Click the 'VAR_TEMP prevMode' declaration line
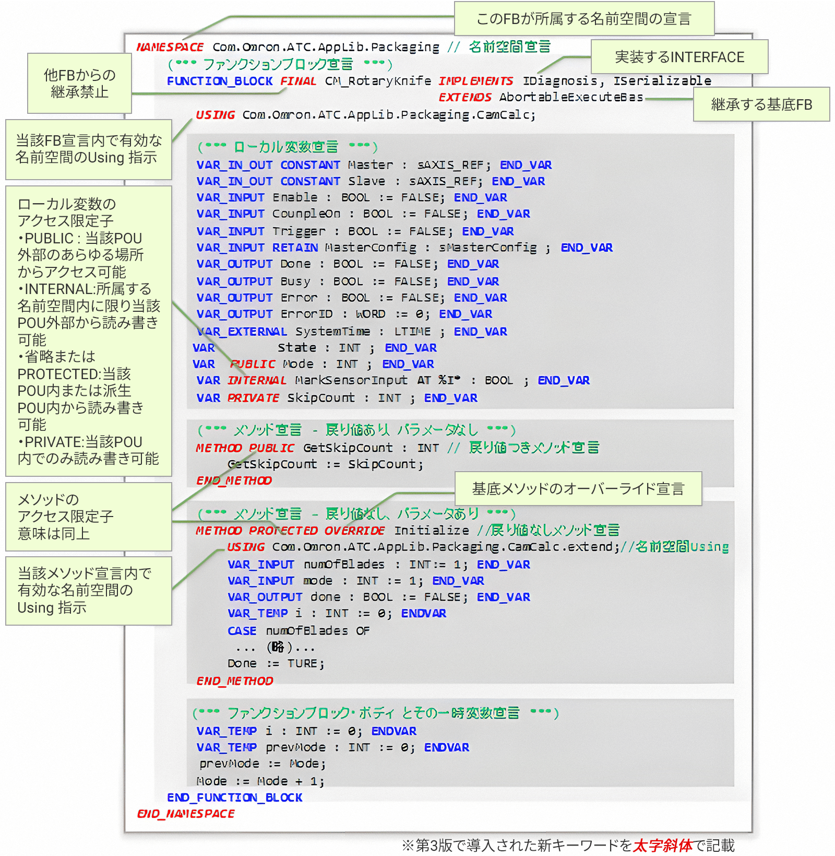Screen dimensions: 835x856 point(333,747)
